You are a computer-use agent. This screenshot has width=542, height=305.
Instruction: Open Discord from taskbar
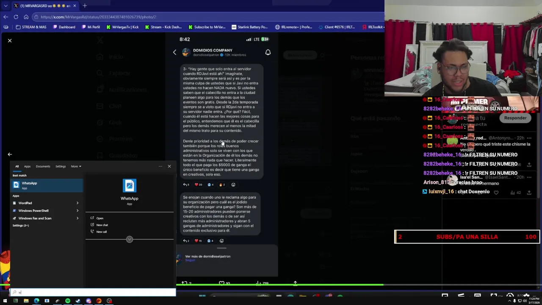[88, 301]
